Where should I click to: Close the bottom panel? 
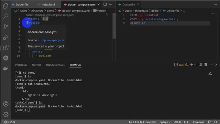click(x=216, y=65)
